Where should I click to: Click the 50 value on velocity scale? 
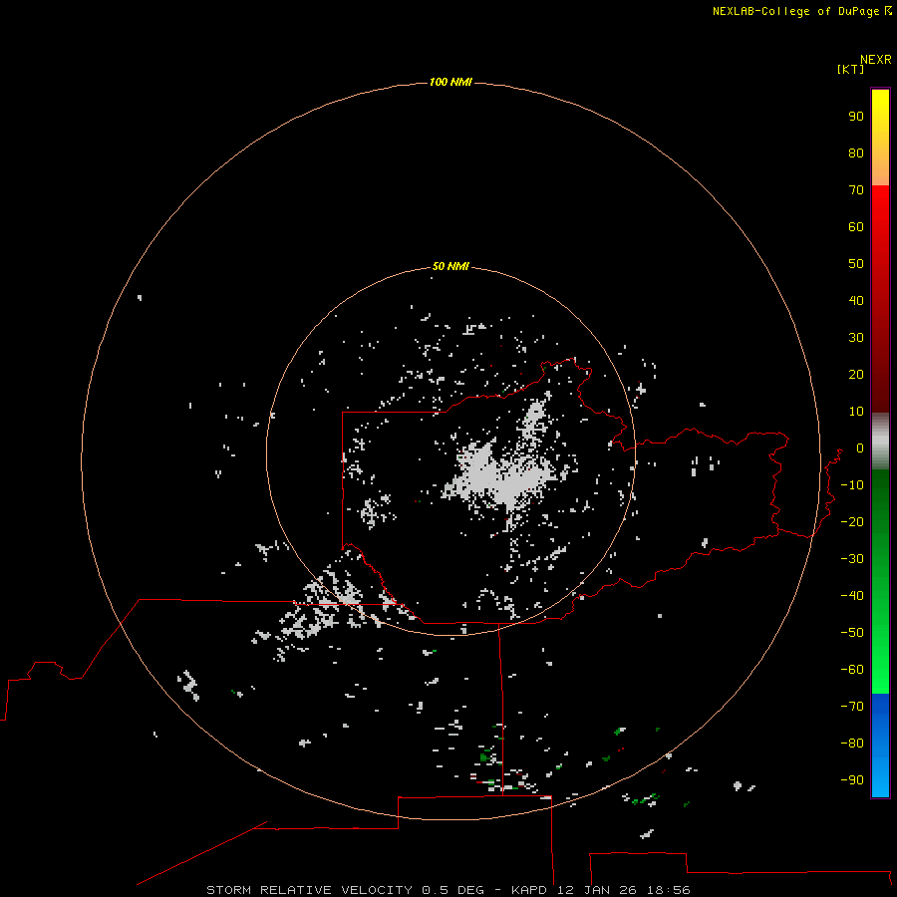point(856,264)
